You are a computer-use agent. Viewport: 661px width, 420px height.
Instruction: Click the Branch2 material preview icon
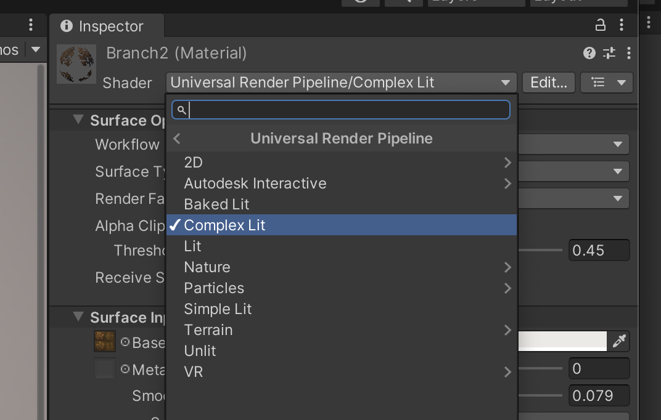[76, 64]
